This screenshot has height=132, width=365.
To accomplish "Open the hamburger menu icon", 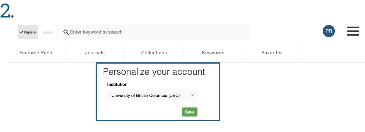I will tap(353, 31).
